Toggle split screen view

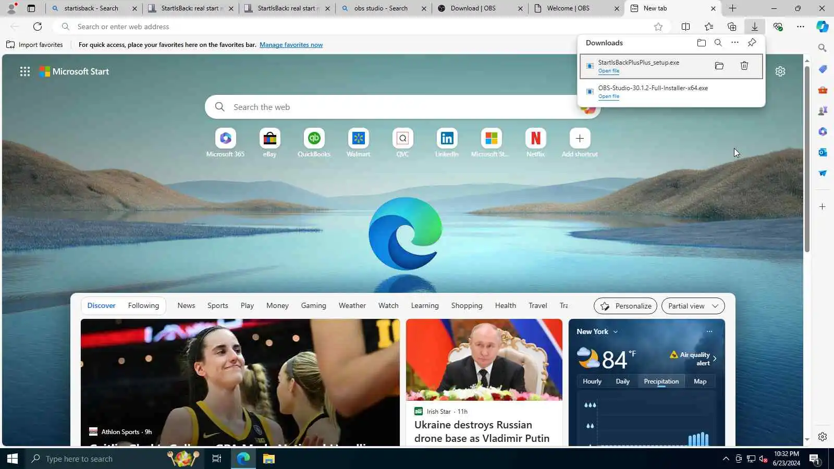point(685,27)
